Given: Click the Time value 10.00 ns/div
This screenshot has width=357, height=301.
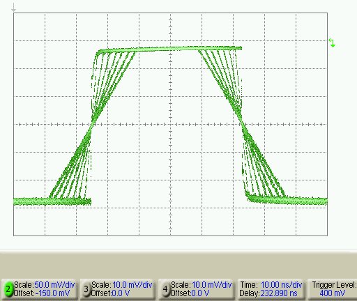Looking at the screenshot, I should click(282, 285).
